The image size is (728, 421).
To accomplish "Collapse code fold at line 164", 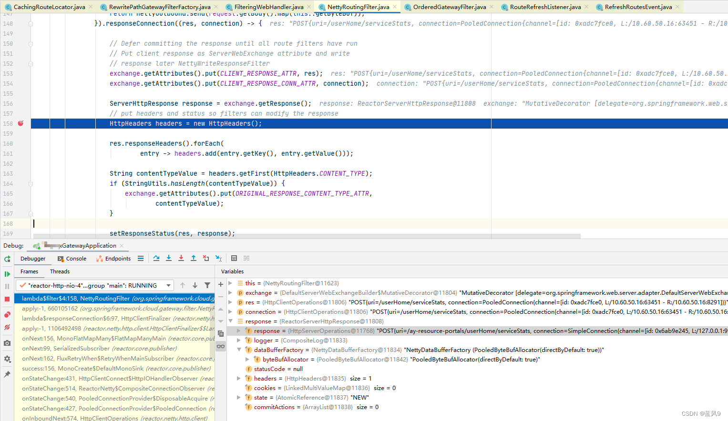I will click(x=31, y=183).
